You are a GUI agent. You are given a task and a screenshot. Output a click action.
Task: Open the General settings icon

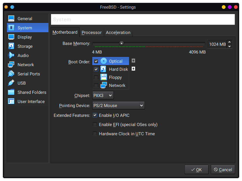click(x=11, y=18)
